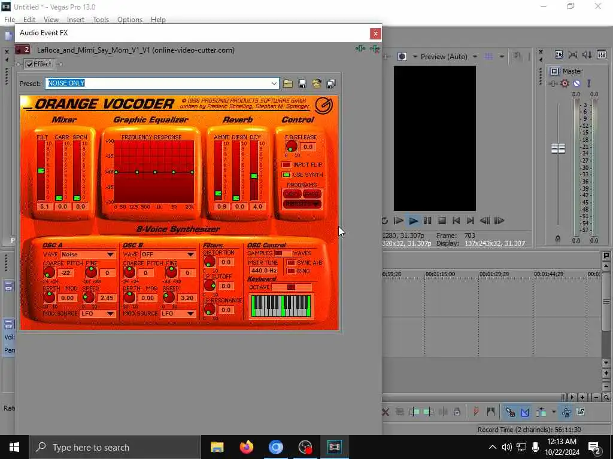
Task: Open OSC A WAVE dropdown showing Noise
Action: point(88,255)
